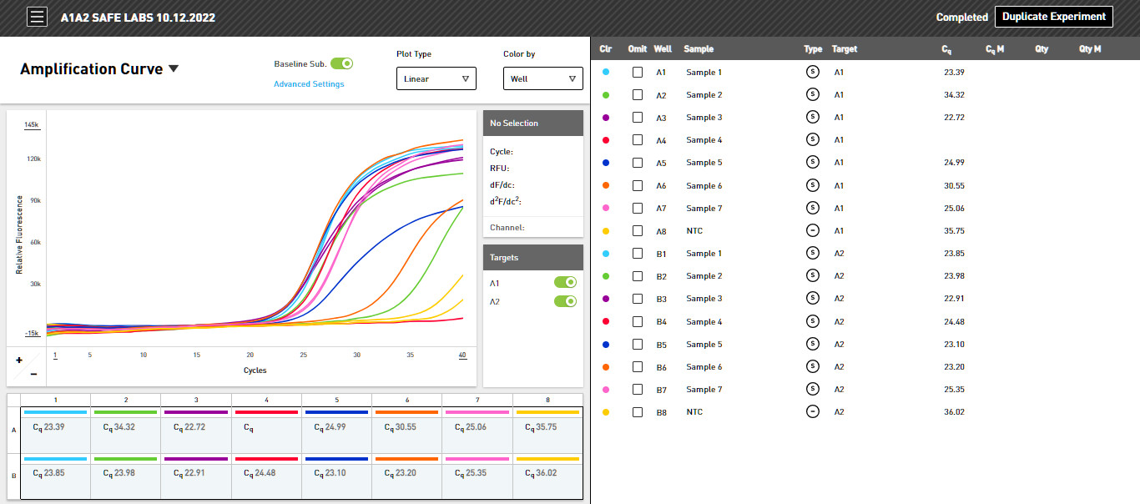Click the Sample type icon for well A5
The width and height of the screenshot is (1140, 504).
point(812,162)
